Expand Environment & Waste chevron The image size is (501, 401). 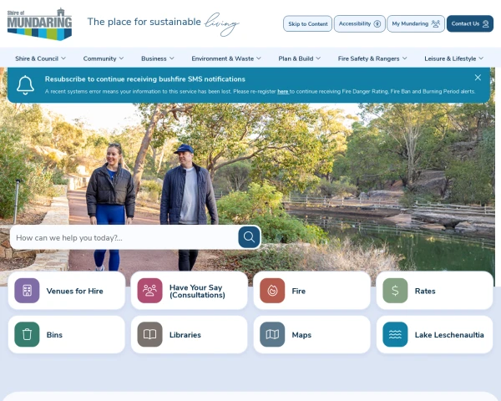tap(259, 58)
